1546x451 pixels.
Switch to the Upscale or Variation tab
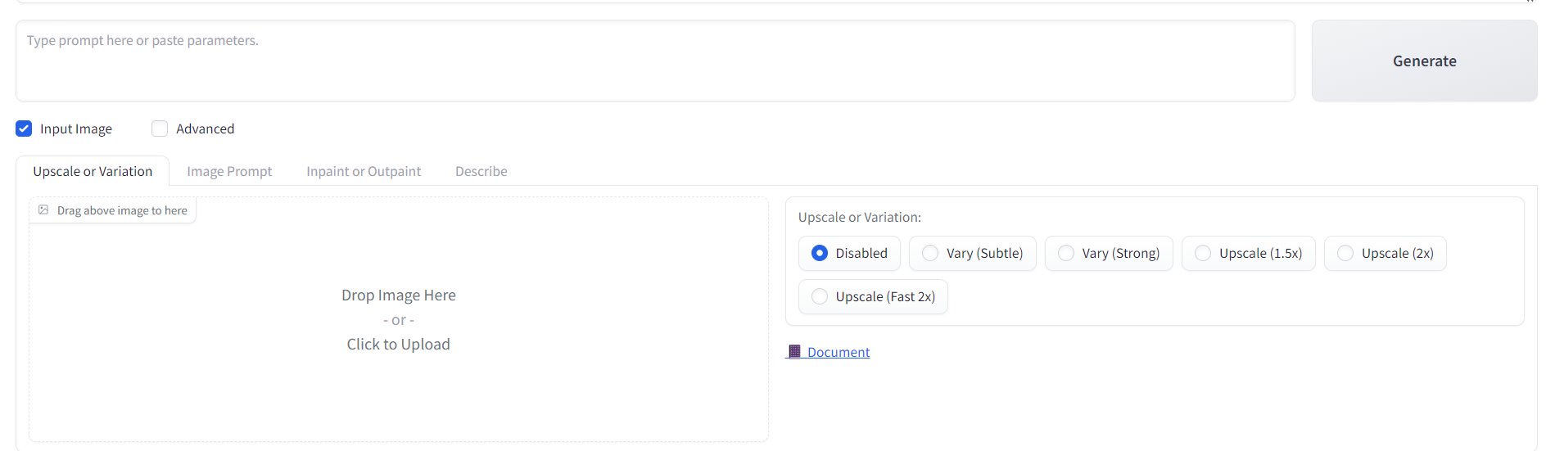[93, 171]
